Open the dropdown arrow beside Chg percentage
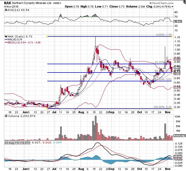 [x=180, y=5]
